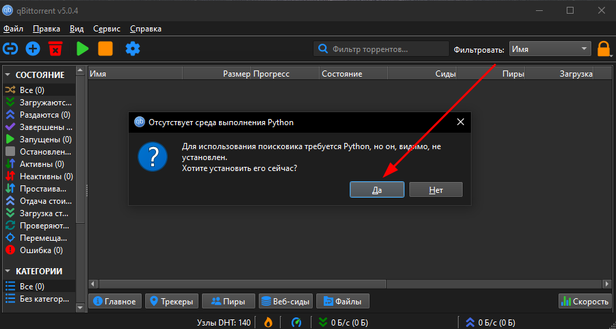Viewport: 616px width, 329px height.
Task: Open settings via the blue gear icon
Action: click(133, 49)
